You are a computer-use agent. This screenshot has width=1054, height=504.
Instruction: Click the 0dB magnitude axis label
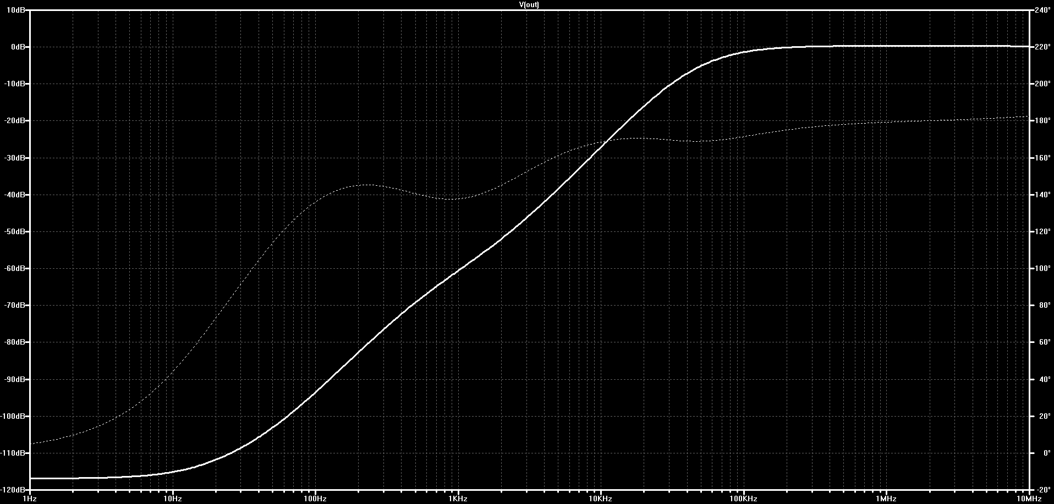pos(18,47)
